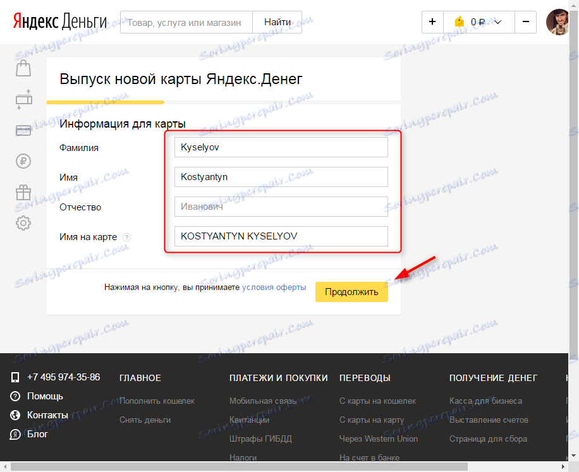Open С карты на кошелек footer link

click(x=377, y=401)
